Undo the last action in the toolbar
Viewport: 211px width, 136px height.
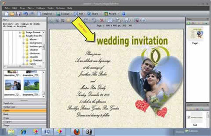coord(25,14)
